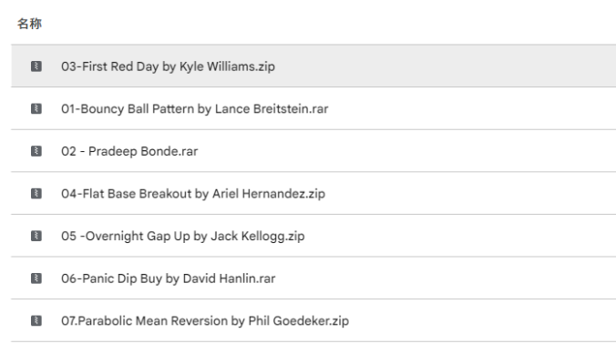Click archive icon for 07.Parabolic Mean Reversion
This screenshot has width=616, height=364.
36,321
